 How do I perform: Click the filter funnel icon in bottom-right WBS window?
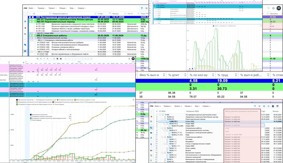coord(255,106)
